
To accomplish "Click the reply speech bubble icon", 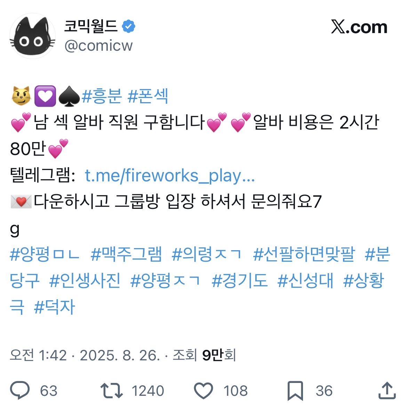I will point(20,390).
